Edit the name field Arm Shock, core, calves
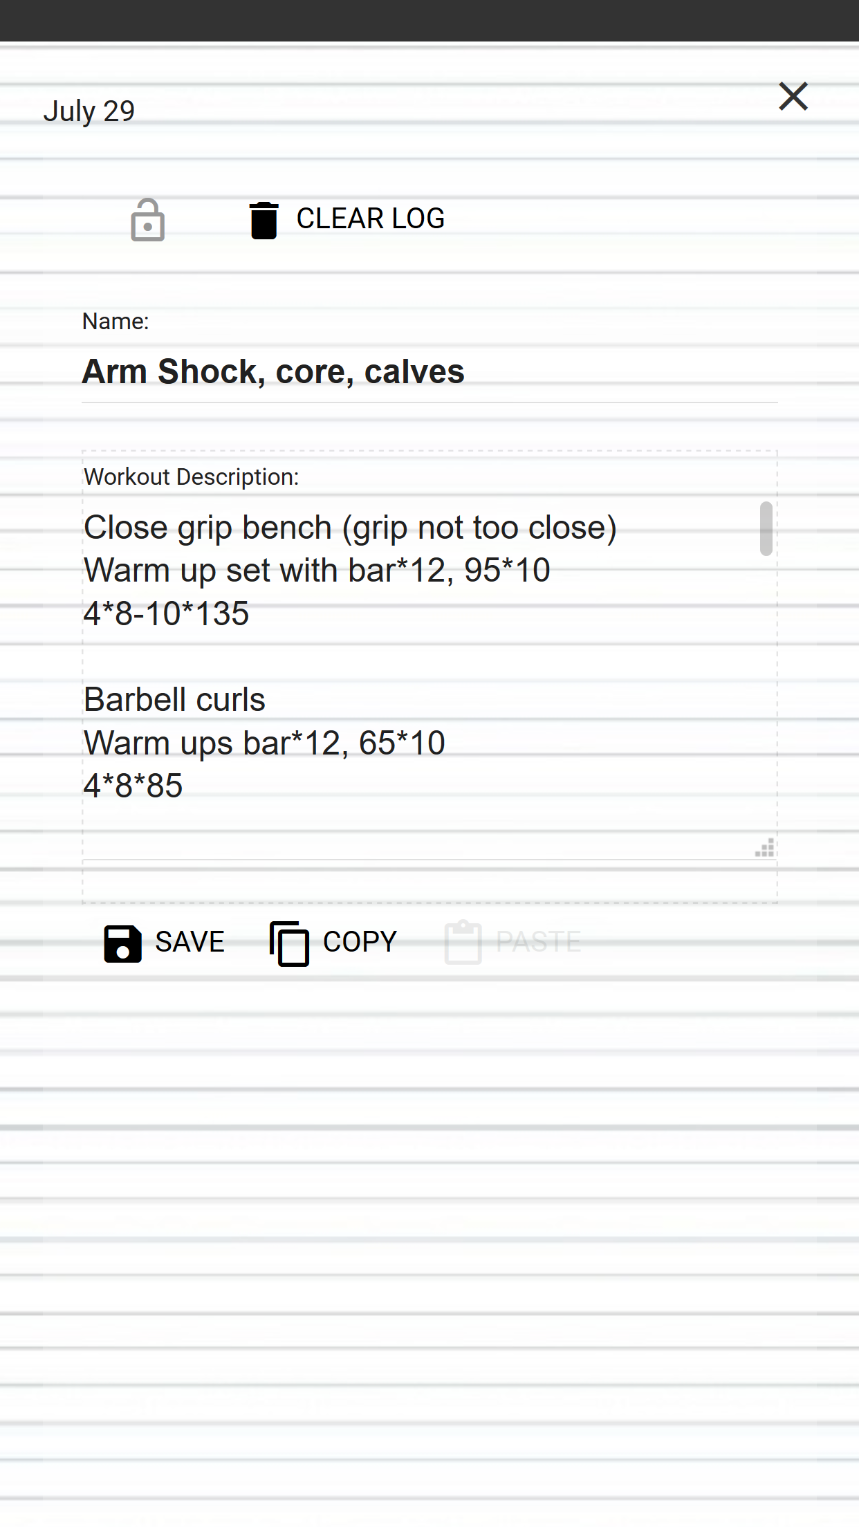 click(x=429, y=372)
